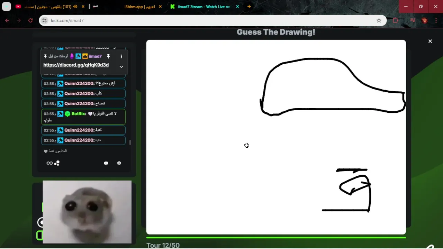
Task: Bookmark this page with star icon
Action: click(379, 20)
